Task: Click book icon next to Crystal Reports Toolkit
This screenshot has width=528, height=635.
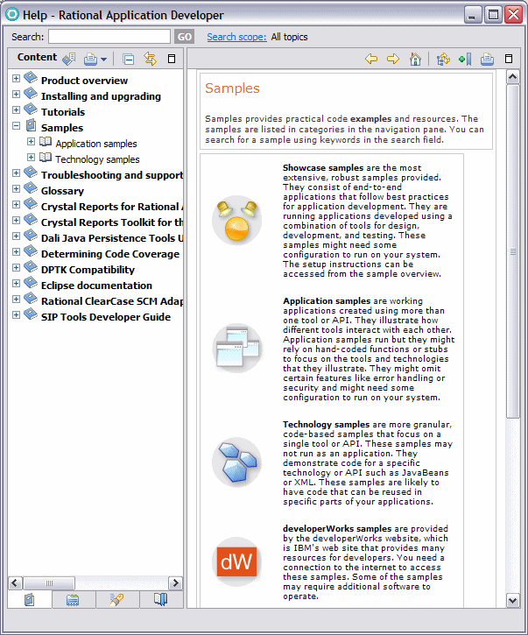Action: click(x=31, y=220)
